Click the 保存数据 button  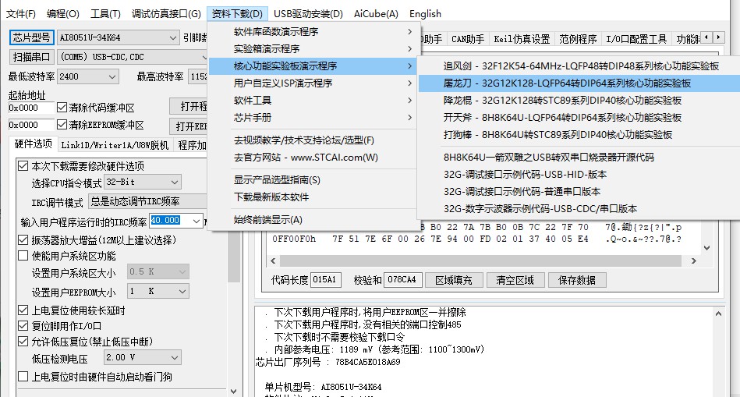coord(577,280)
